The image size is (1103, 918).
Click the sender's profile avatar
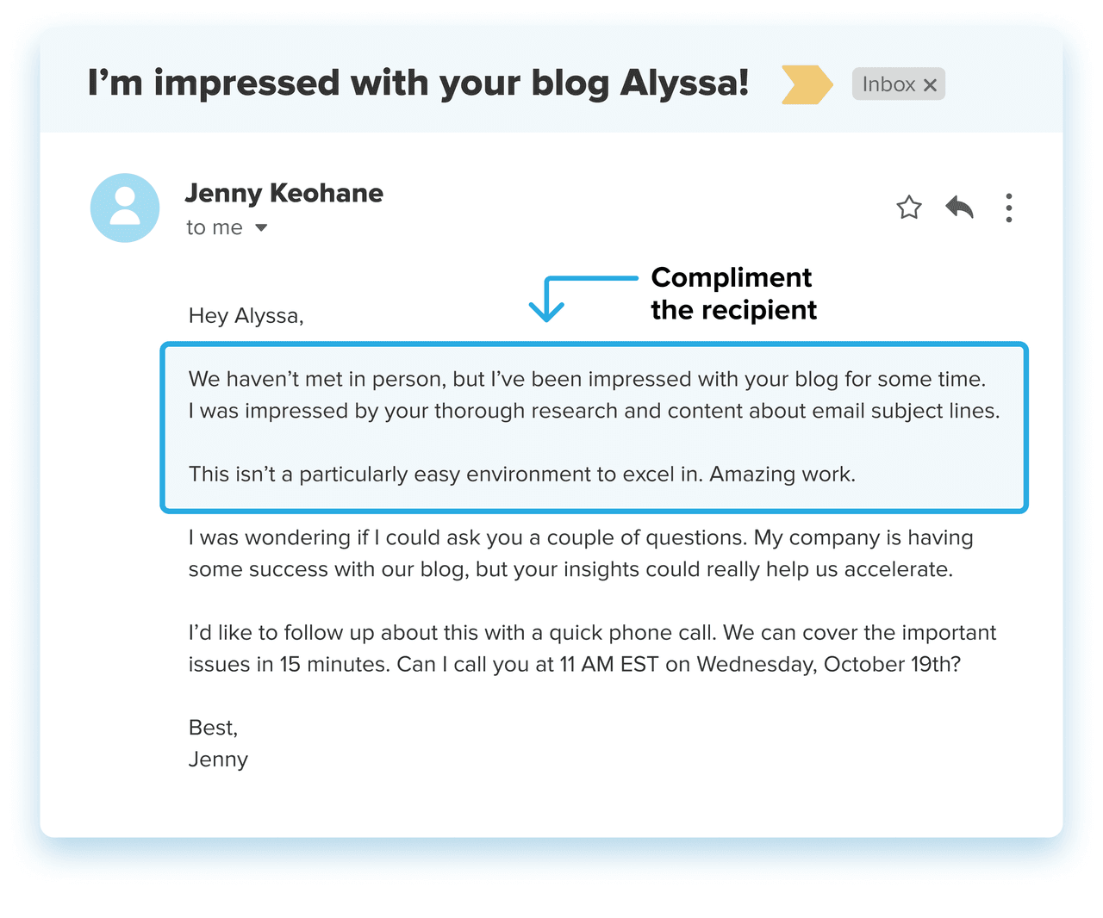(x=125, y=208)
